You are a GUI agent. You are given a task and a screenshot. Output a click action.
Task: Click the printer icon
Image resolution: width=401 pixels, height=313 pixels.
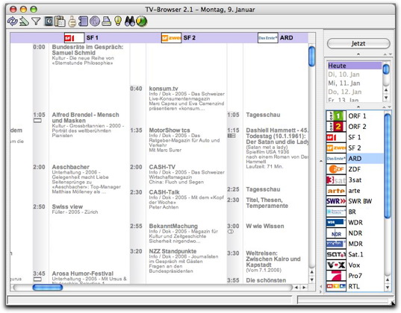[x=106, y=22]
